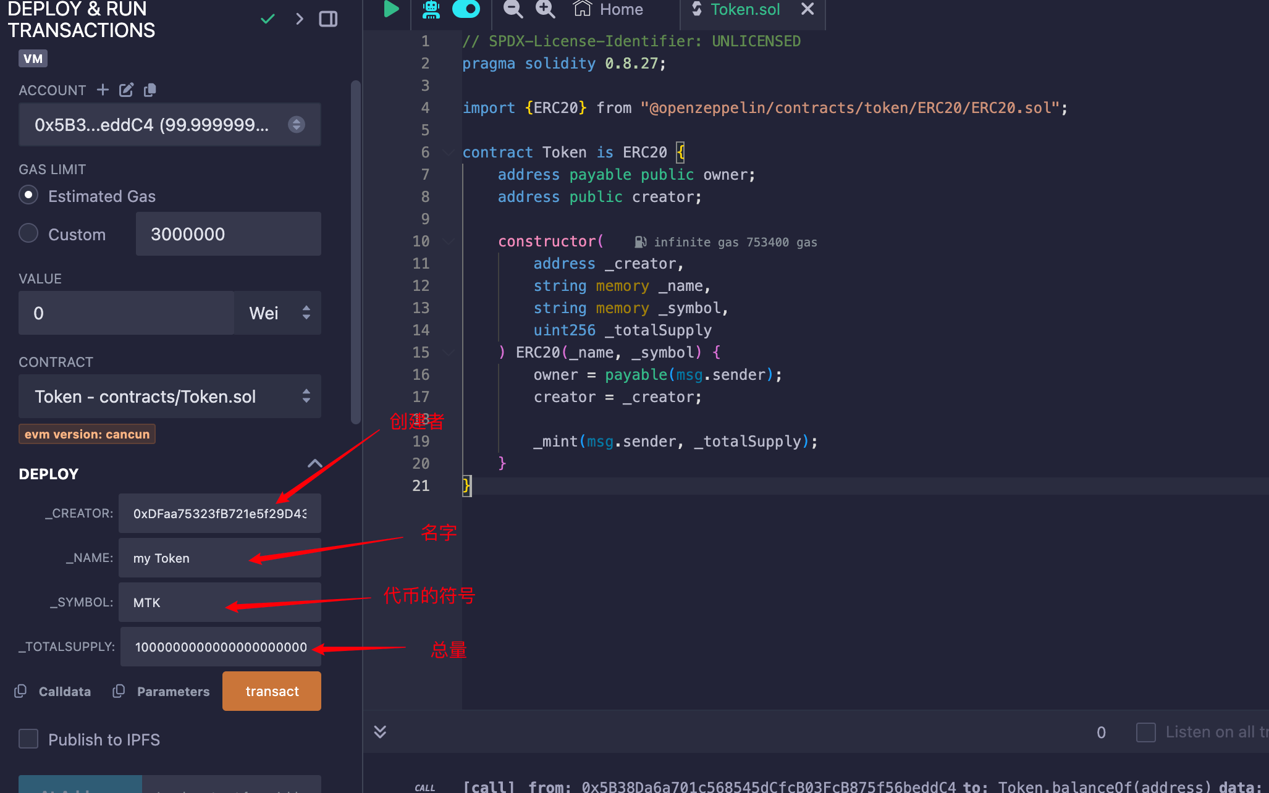Click the VALUE amount input field
The height and width of the screenshot is (793, 1269).
tap(126, 313)
